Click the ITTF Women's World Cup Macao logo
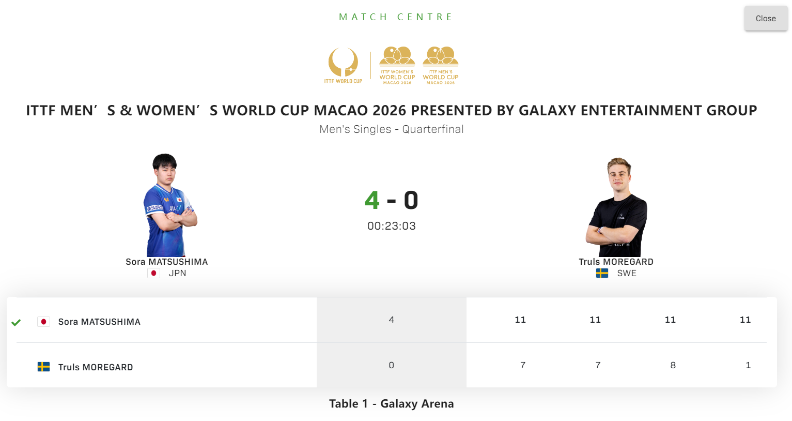Image resolution: width=792 pixels, height=421 pixels. [x=397, y=65]
